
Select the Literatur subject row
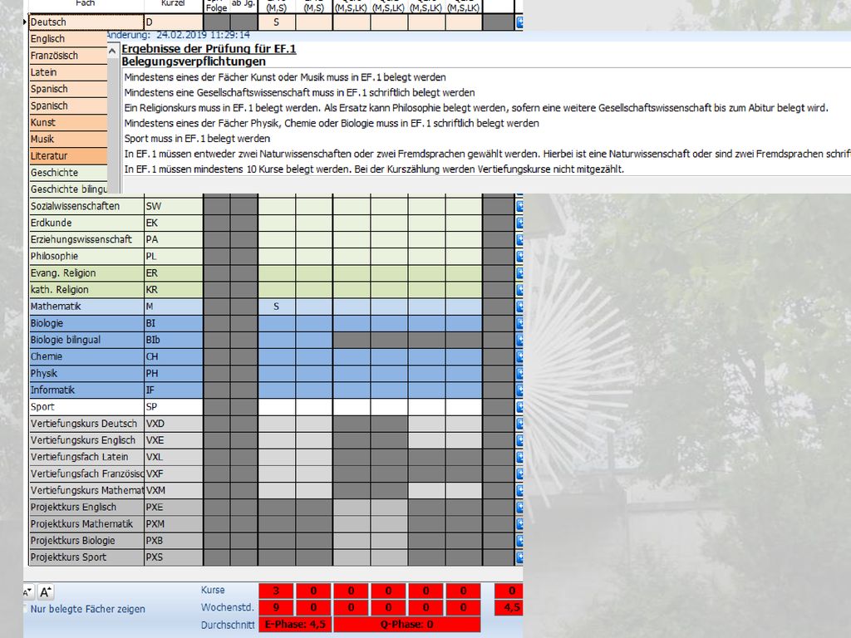pos(68,156)
